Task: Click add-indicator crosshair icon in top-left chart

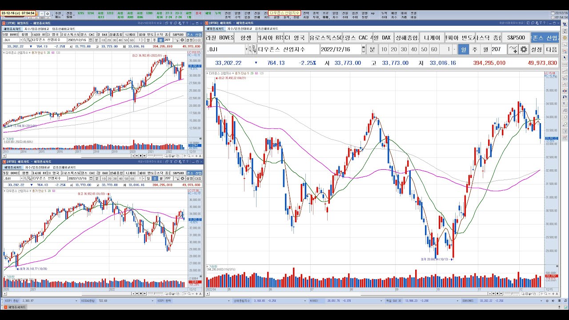Action: point(176,40)
